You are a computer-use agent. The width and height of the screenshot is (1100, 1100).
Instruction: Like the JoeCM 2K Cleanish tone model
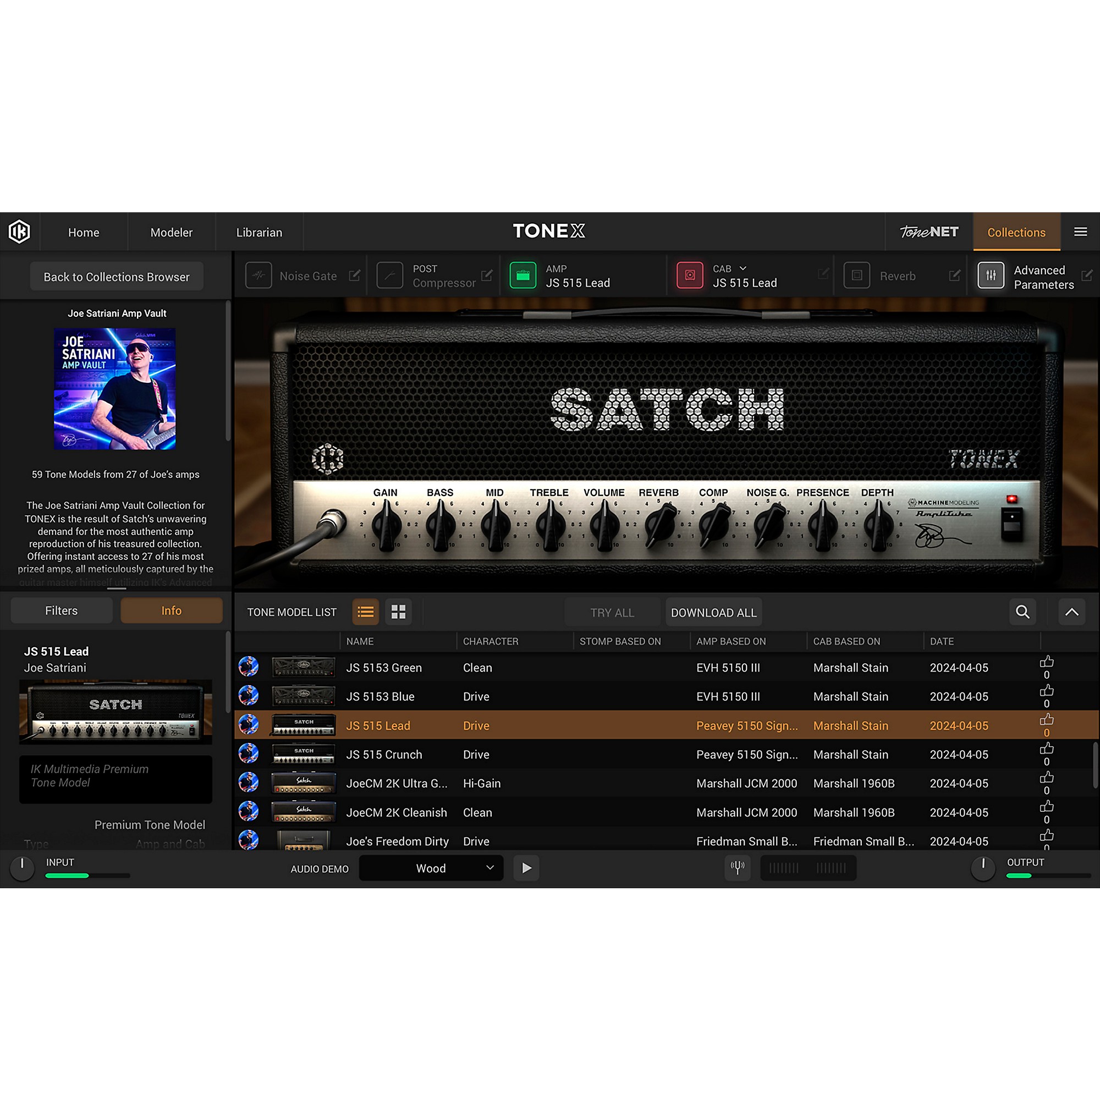pos(1047,807)
